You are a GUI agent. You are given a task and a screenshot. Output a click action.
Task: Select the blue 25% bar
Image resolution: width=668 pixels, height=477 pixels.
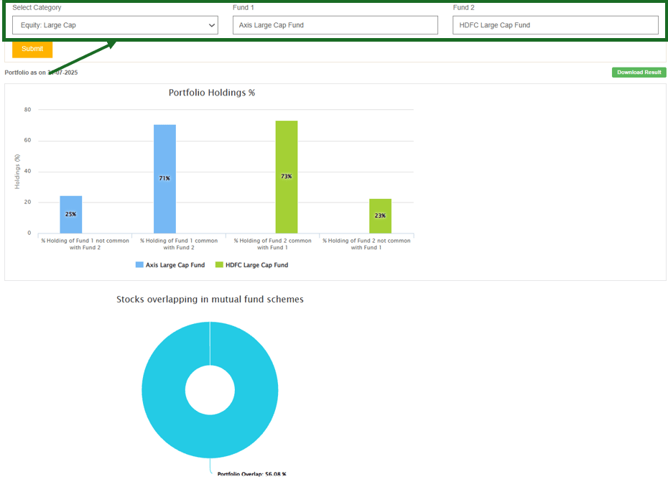point(71,214)
